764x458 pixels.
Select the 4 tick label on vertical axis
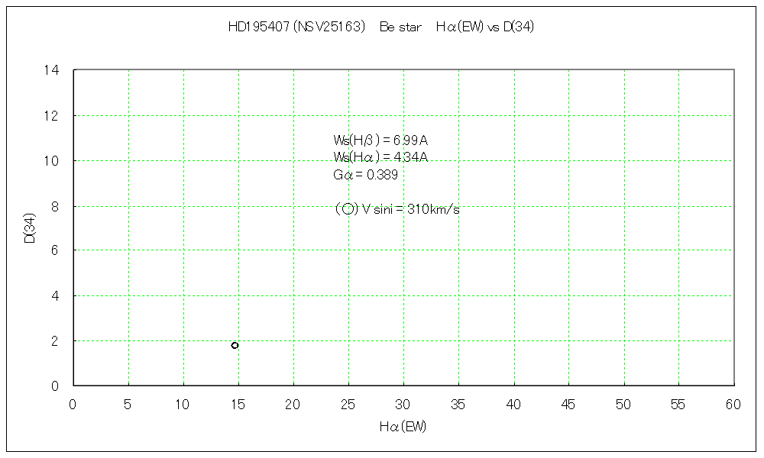pos(55,296)
